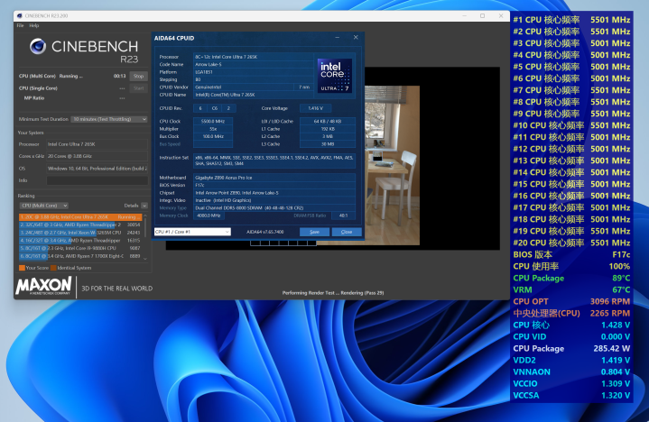
Task: Open the File menu in Cinebench
Action: point(20,25)
